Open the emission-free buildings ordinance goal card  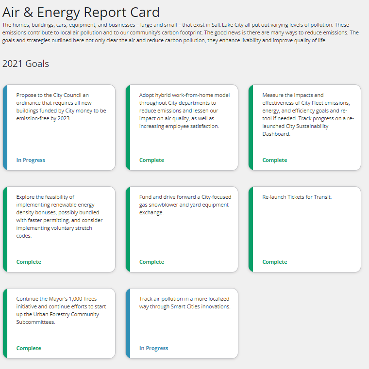point(59,128)
